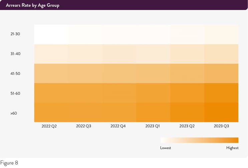This screenshot has height=168, width=248.
Task: Click the 'Arrears Rate by Age Group' title
Action: (33, 5)
